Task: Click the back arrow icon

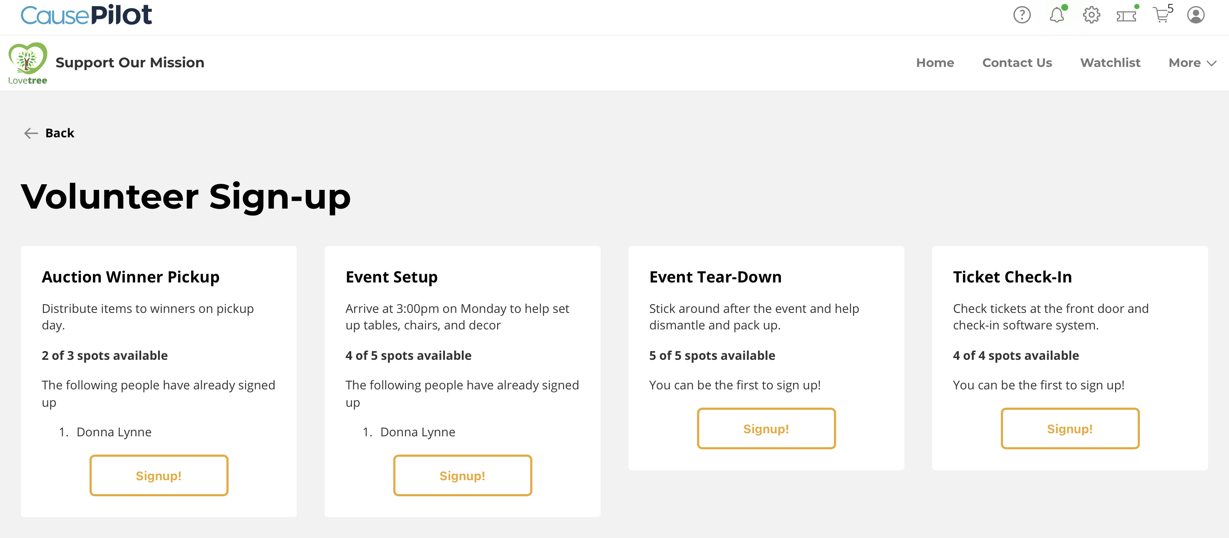Action: pos(31,133)
